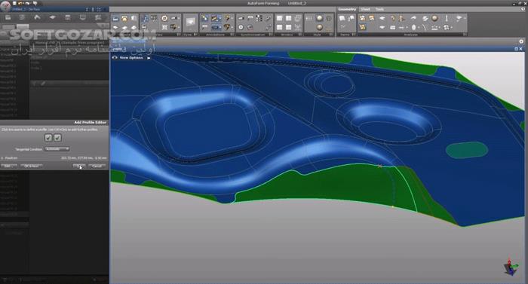Click the Edit button in Add Profile Editor
Screen dimensions: 528x284
tap(8, 166)
